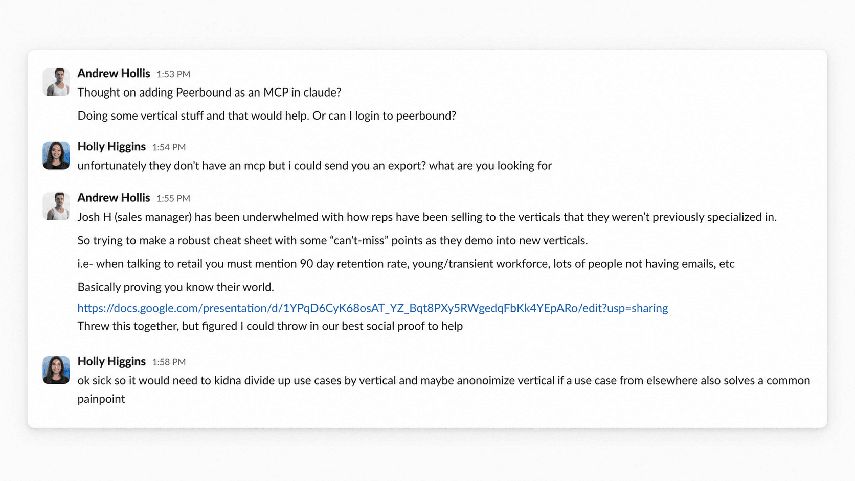Select the 'Peerbound as an MCP' message
Viewport: 855px width, 481px height.
click(x=209, y=93)
